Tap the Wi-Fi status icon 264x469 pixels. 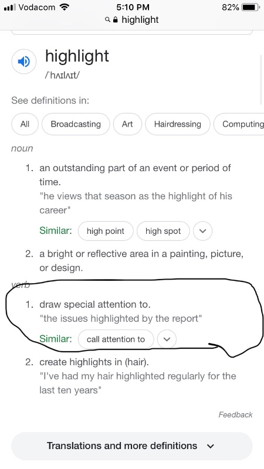point(64,7)
